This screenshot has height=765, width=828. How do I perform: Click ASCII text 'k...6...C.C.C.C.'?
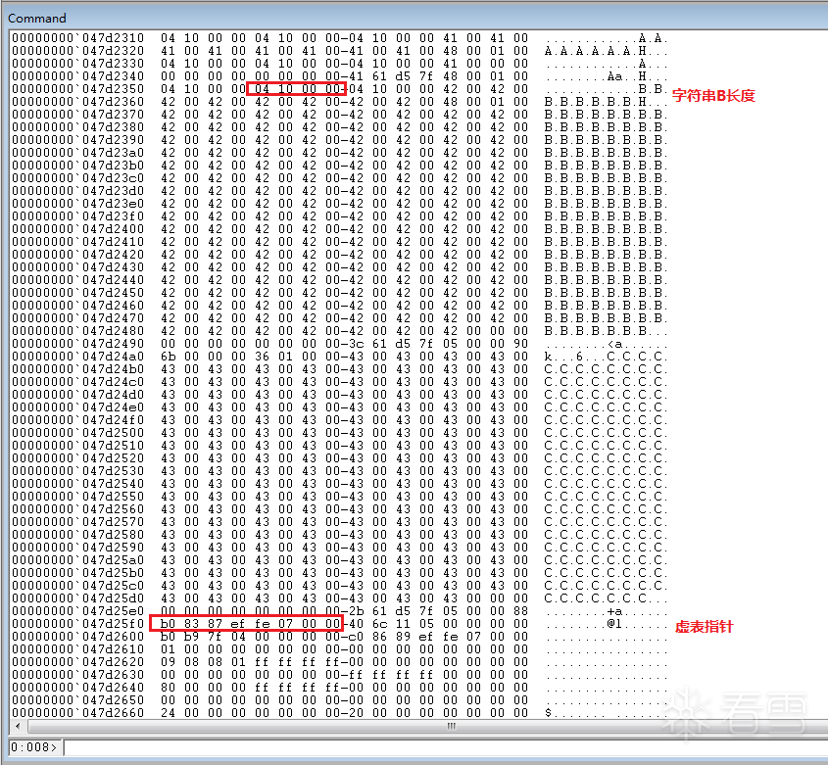(606, 356)
